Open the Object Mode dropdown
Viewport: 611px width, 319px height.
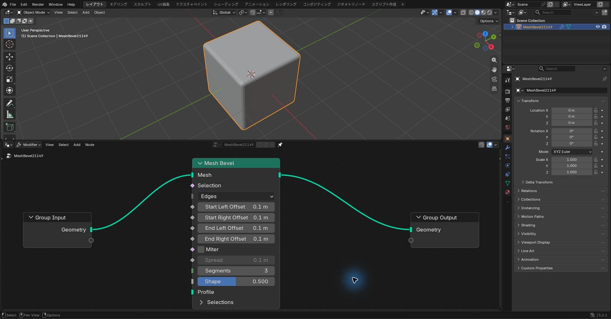[x=33, y=12]
